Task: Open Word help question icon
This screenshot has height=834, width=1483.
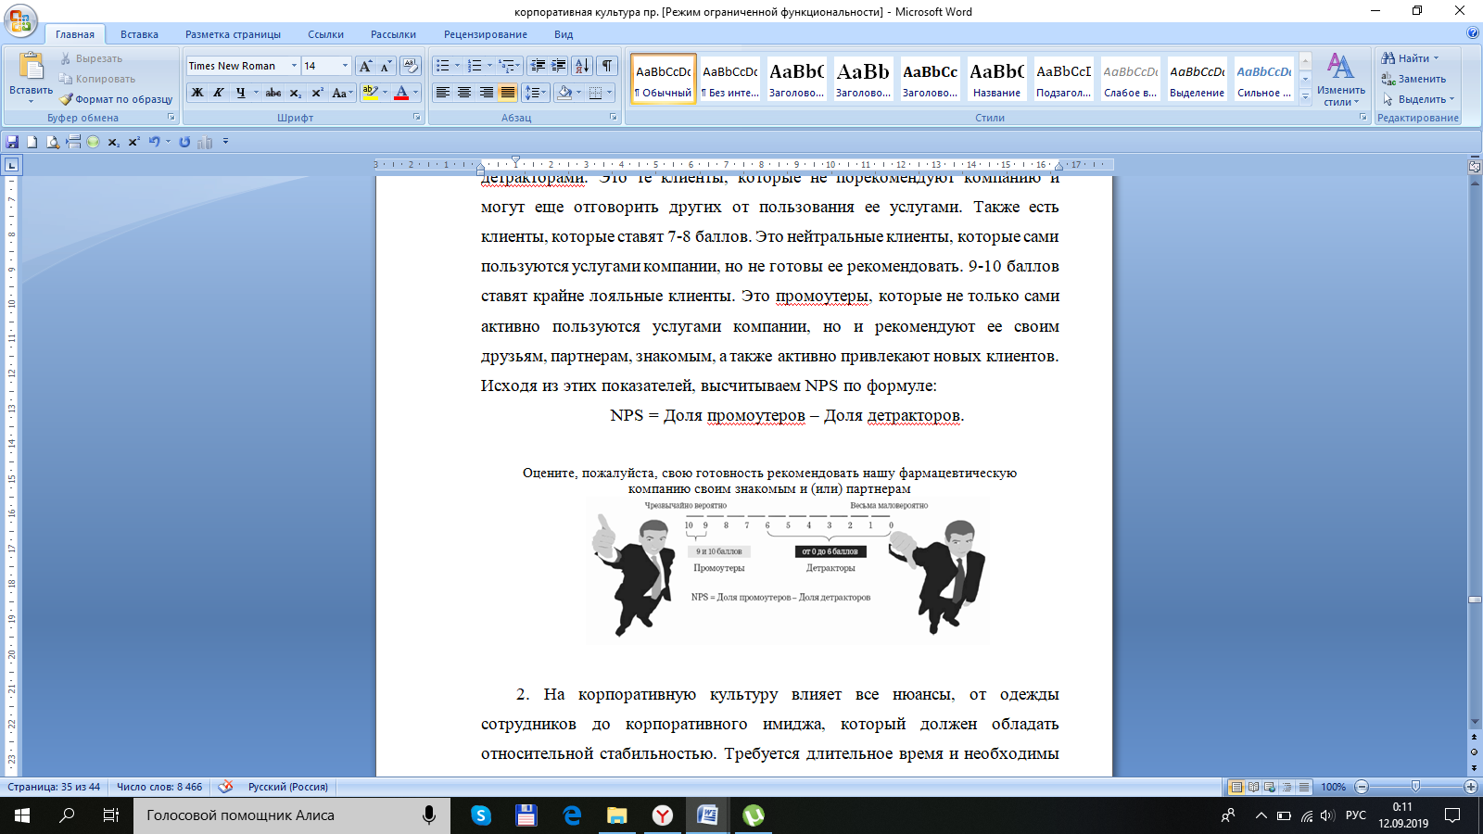Action: click(1473, 33)
